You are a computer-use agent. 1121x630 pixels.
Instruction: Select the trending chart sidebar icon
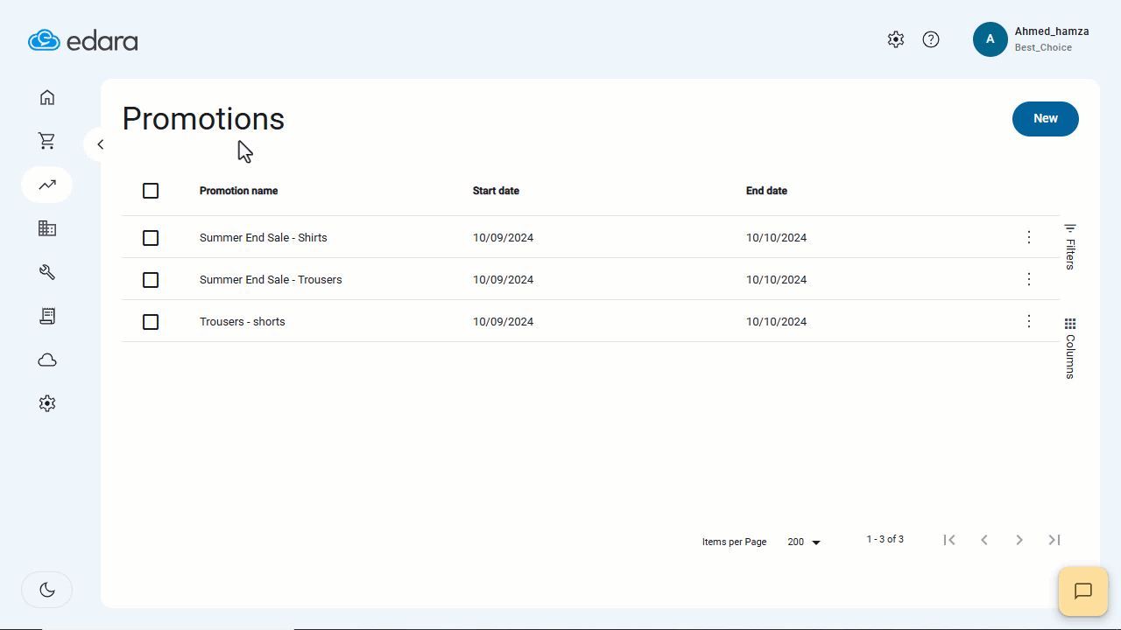47,185
